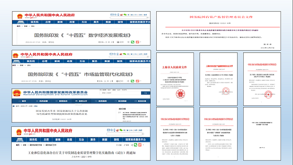Image resolution: width=293 pixels, height=165 pixels.
Task: Click the green WeChat share icon on the digital economy plan page
Action: pyautogui.click(x=132, y=42)
